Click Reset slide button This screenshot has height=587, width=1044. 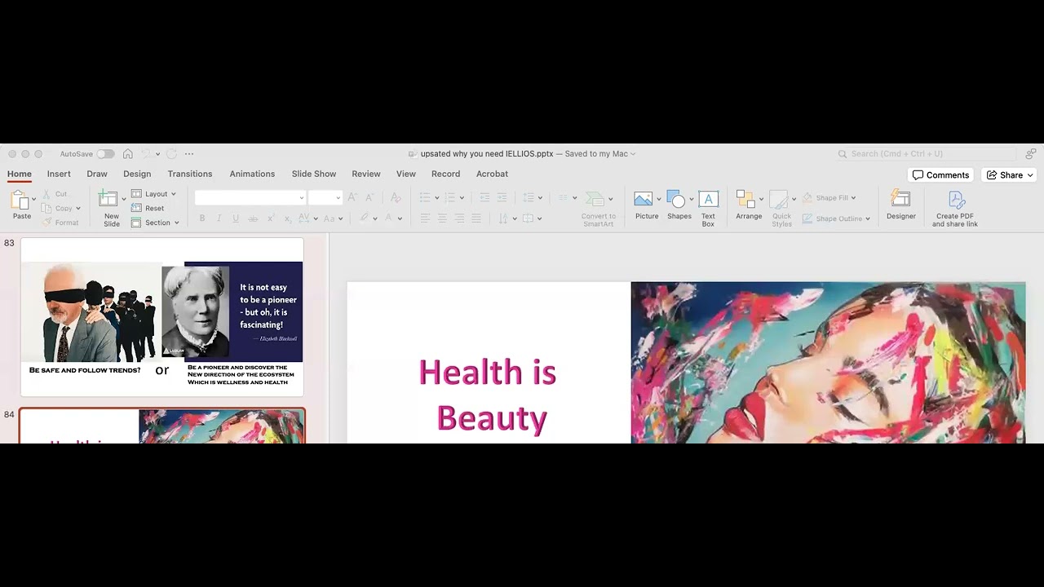[x=148, y=208]
